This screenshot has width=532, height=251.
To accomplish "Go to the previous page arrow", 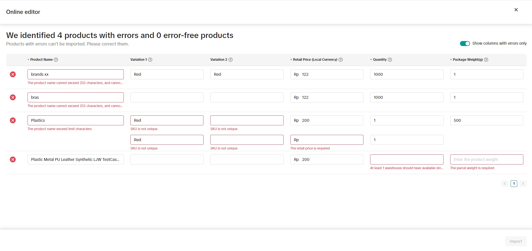I will coord(504,184).
